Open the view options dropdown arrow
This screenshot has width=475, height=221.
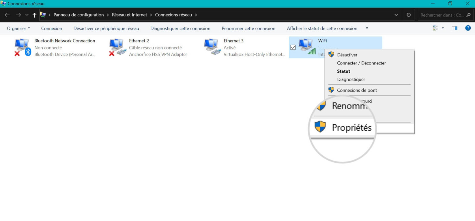point(443,28)
